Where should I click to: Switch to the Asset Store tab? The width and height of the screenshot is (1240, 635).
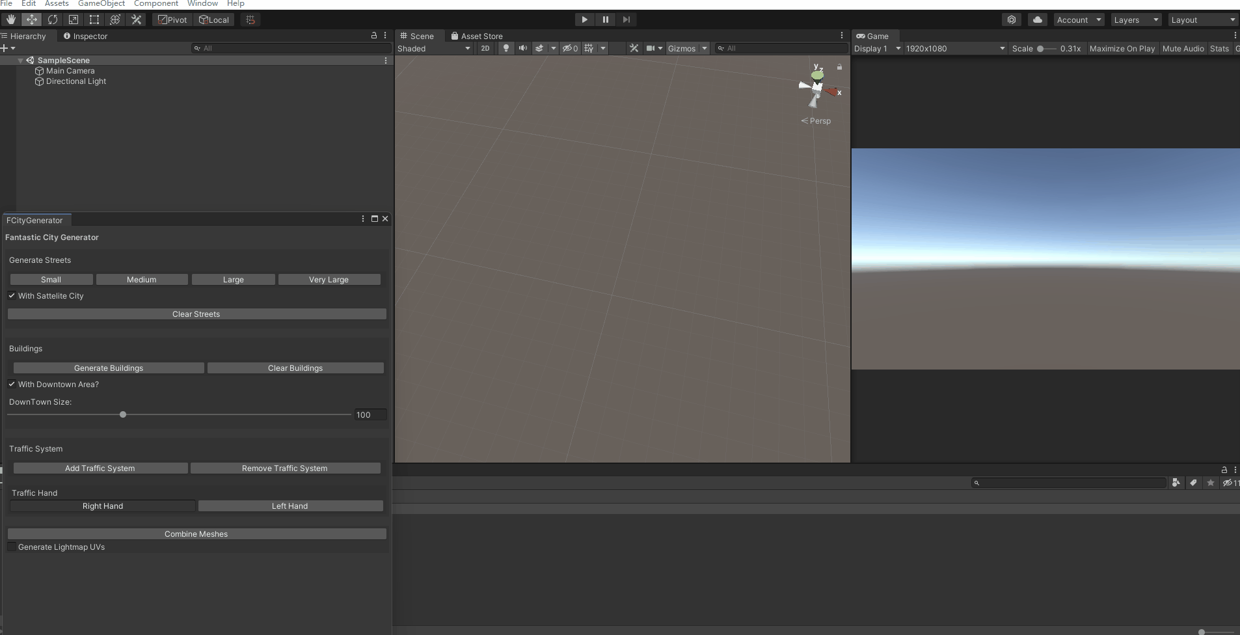(x=477, y=36)
